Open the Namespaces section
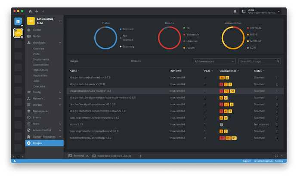Viewport: 297px width, 177px height. coord(40,111)
